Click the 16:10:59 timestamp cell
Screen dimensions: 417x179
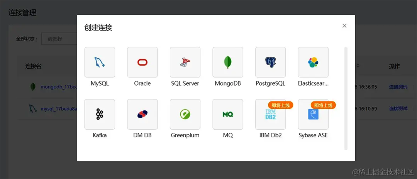tap(366, 108)
